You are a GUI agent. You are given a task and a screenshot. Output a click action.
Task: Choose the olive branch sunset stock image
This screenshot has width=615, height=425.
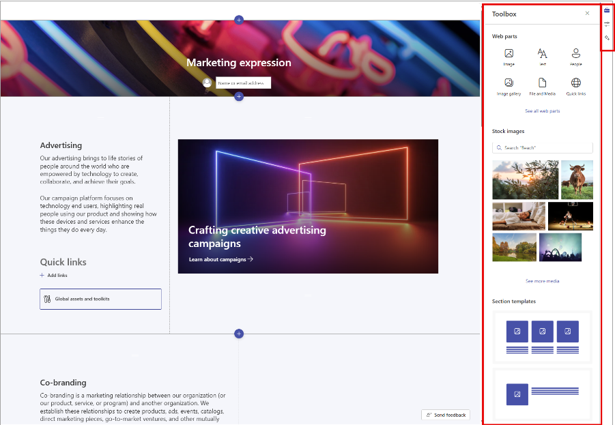pyautogui.click(x=525, y=179)
